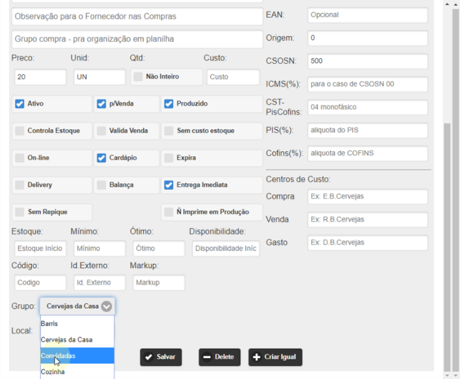Enable the Sem Repique checkbox
460x379 pixels.
20,212
